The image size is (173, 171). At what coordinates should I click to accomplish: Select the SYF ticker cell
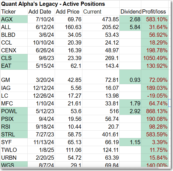point(14,142)
